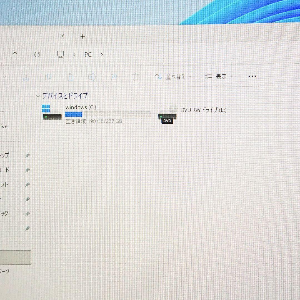300x300 pixels.
Task: Collapse the デバイスとドライブ section chevron
Action: pyautogui.click(x=38, y=96)
